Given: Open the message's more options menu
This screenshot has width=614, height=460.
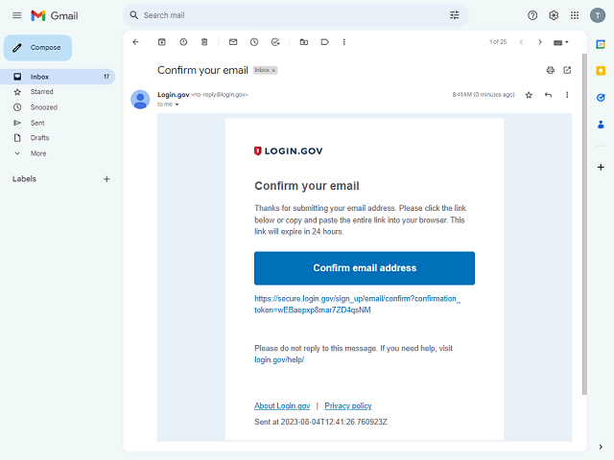Looking at the screenshot, I should [x=567, y=95].
